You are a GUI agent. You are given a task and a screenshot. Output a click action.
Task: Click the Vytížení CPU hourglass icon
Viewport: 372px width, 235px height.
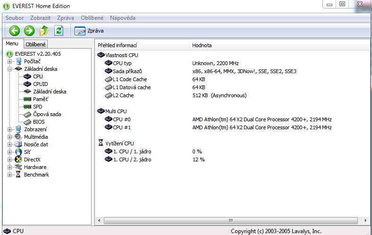click(101, 143)
